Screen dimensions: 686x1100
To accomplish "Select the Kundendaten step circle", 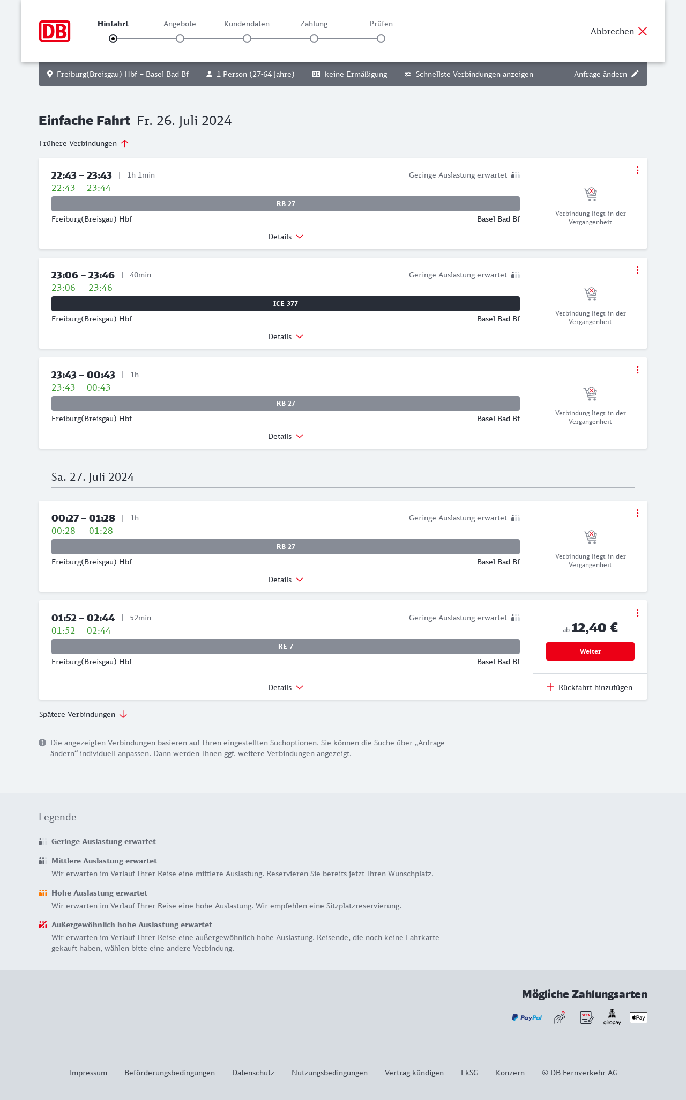I will [247, 39].
